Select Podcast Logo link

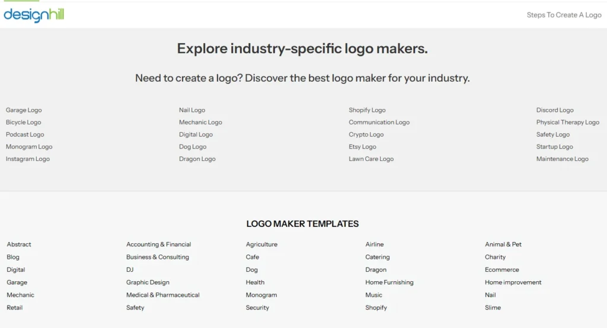25,134
